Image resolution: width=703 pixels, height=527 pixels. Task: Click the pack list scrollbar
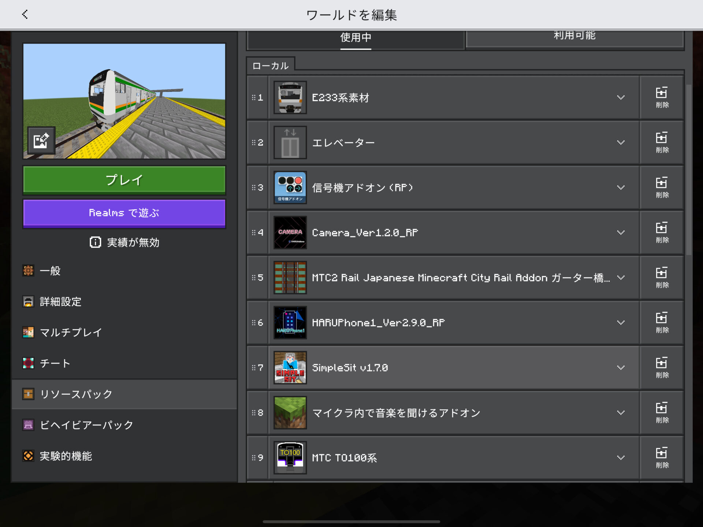[x=689, y=170]
